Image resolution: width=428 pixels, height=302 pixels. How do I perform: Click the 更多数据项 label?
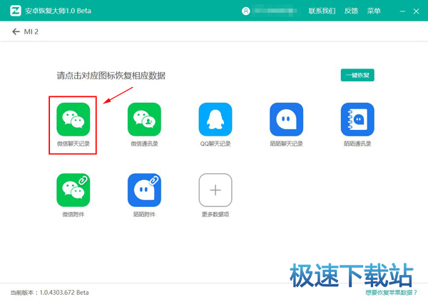(x=215, y=215)
